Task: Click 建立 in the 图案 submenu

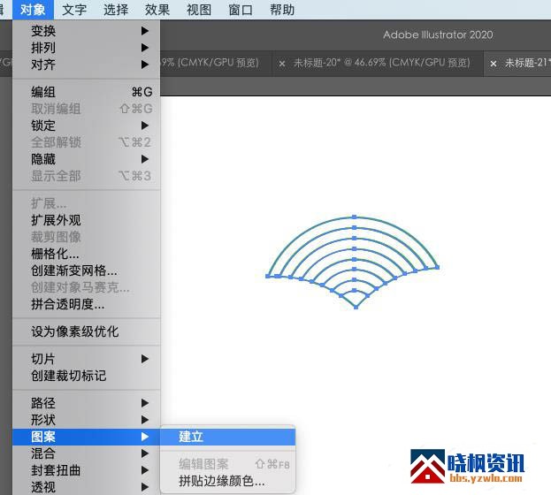Action: click(x=191, y=437)
